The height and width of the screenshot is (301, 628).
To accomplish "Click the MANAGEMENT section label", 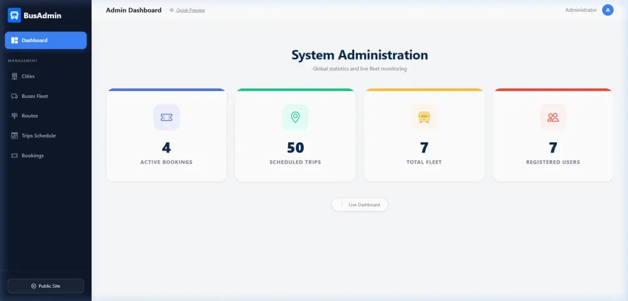I will click(23, 61).
